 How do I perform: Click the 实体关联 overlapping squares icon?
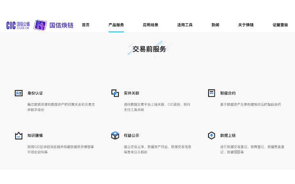coord(115,93)
